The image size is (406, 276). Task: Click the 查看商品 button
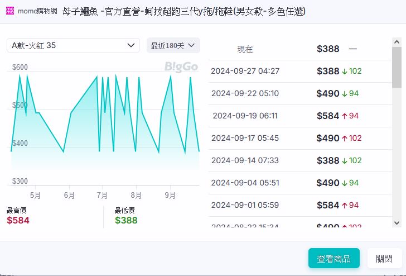333,259
